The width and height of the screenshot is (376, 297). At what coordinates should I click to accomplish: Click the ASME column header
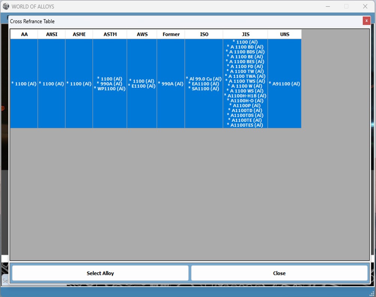pyautogui.click(x=79, y=34)
